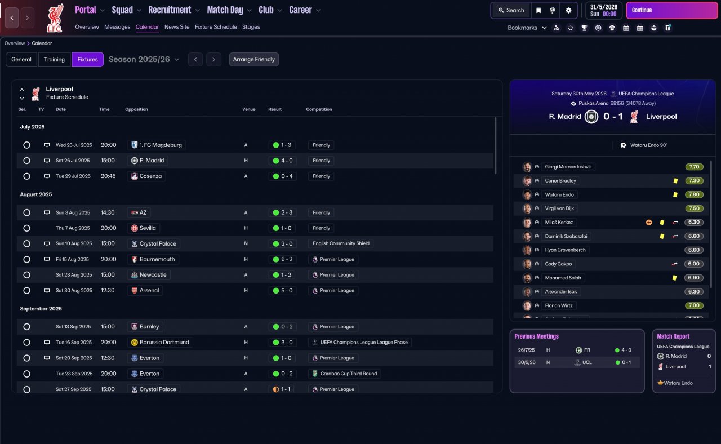721x444 pixels.
Task: Open the Fixture Schedule sub-tab
Action: (x=216, y=27)
